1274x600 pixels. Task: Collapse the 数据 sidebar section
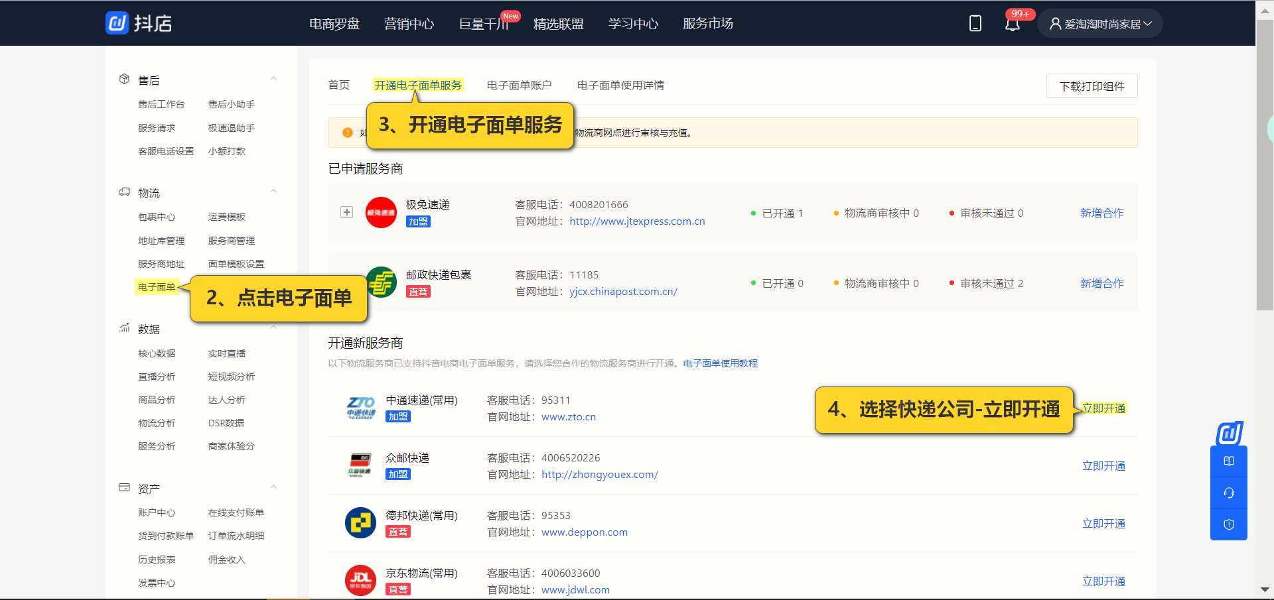tap(273, 328)
